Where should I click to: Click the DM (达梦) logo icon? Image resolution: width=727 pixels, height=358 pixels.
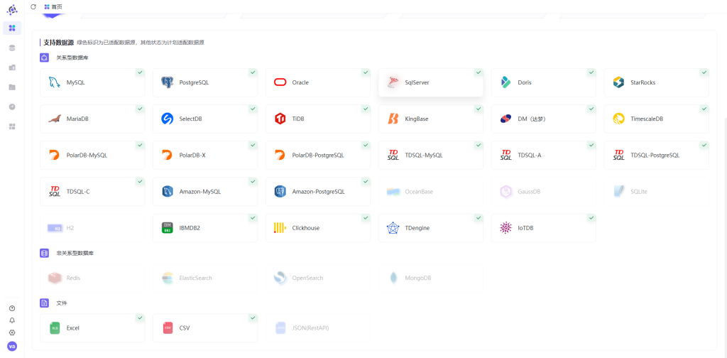coord(505,119)
